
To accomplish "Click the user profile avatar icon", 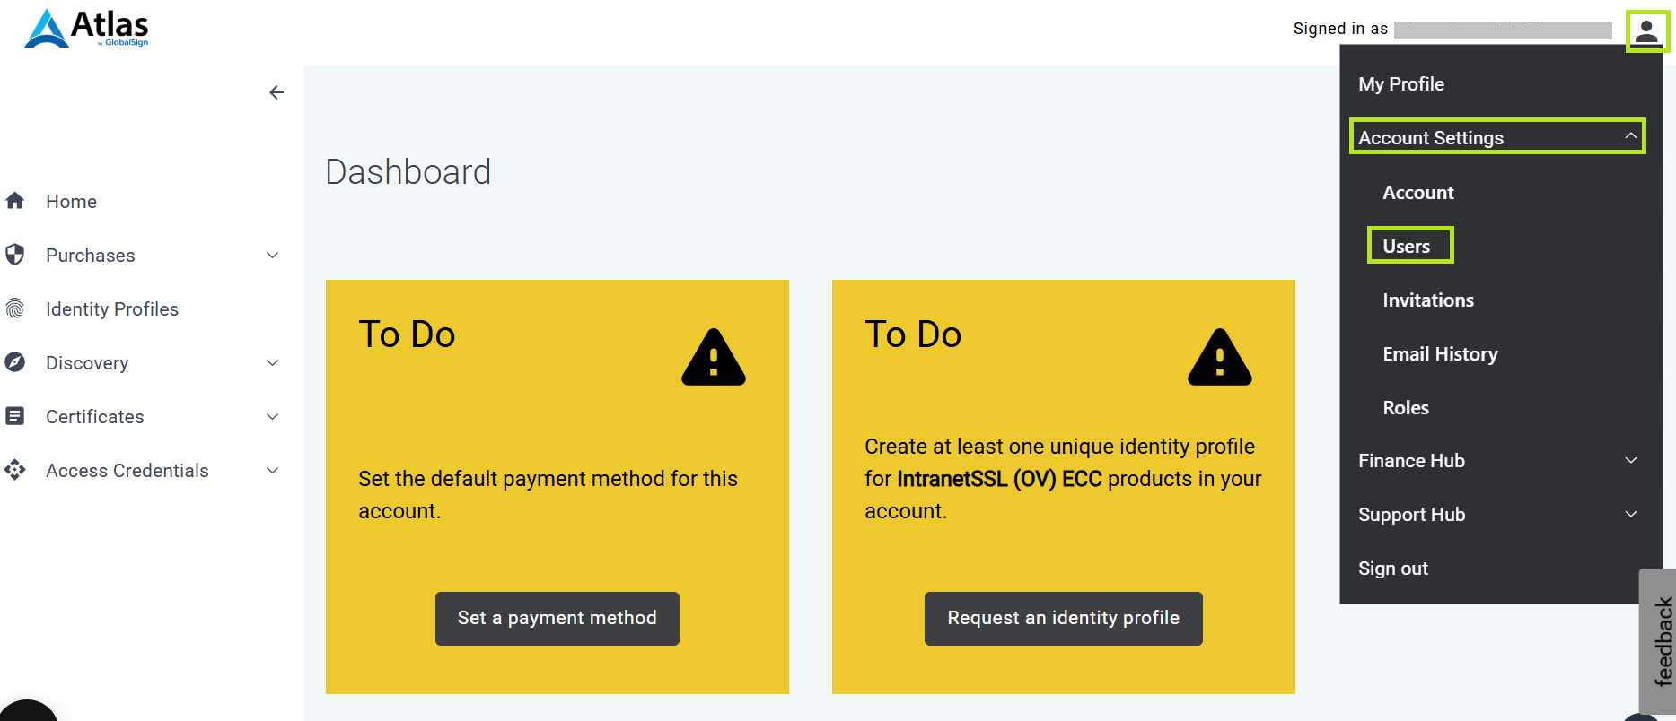I will click(x=1646, y=32).
